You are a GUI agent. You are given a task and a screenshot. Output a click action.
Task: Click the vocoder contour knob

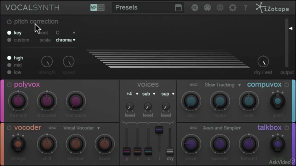(x=76, y=144)
